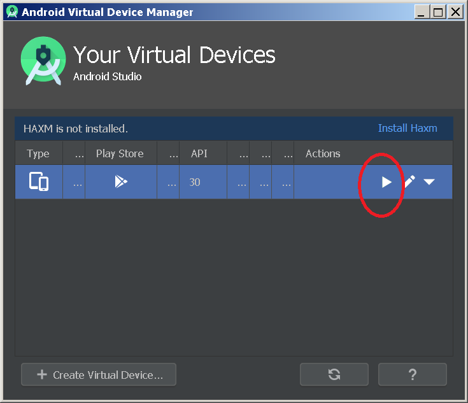This screenshot has width=468, height=403.
Task: Click the 'HAXM is not installed.' message
Action: coord(76,129)
